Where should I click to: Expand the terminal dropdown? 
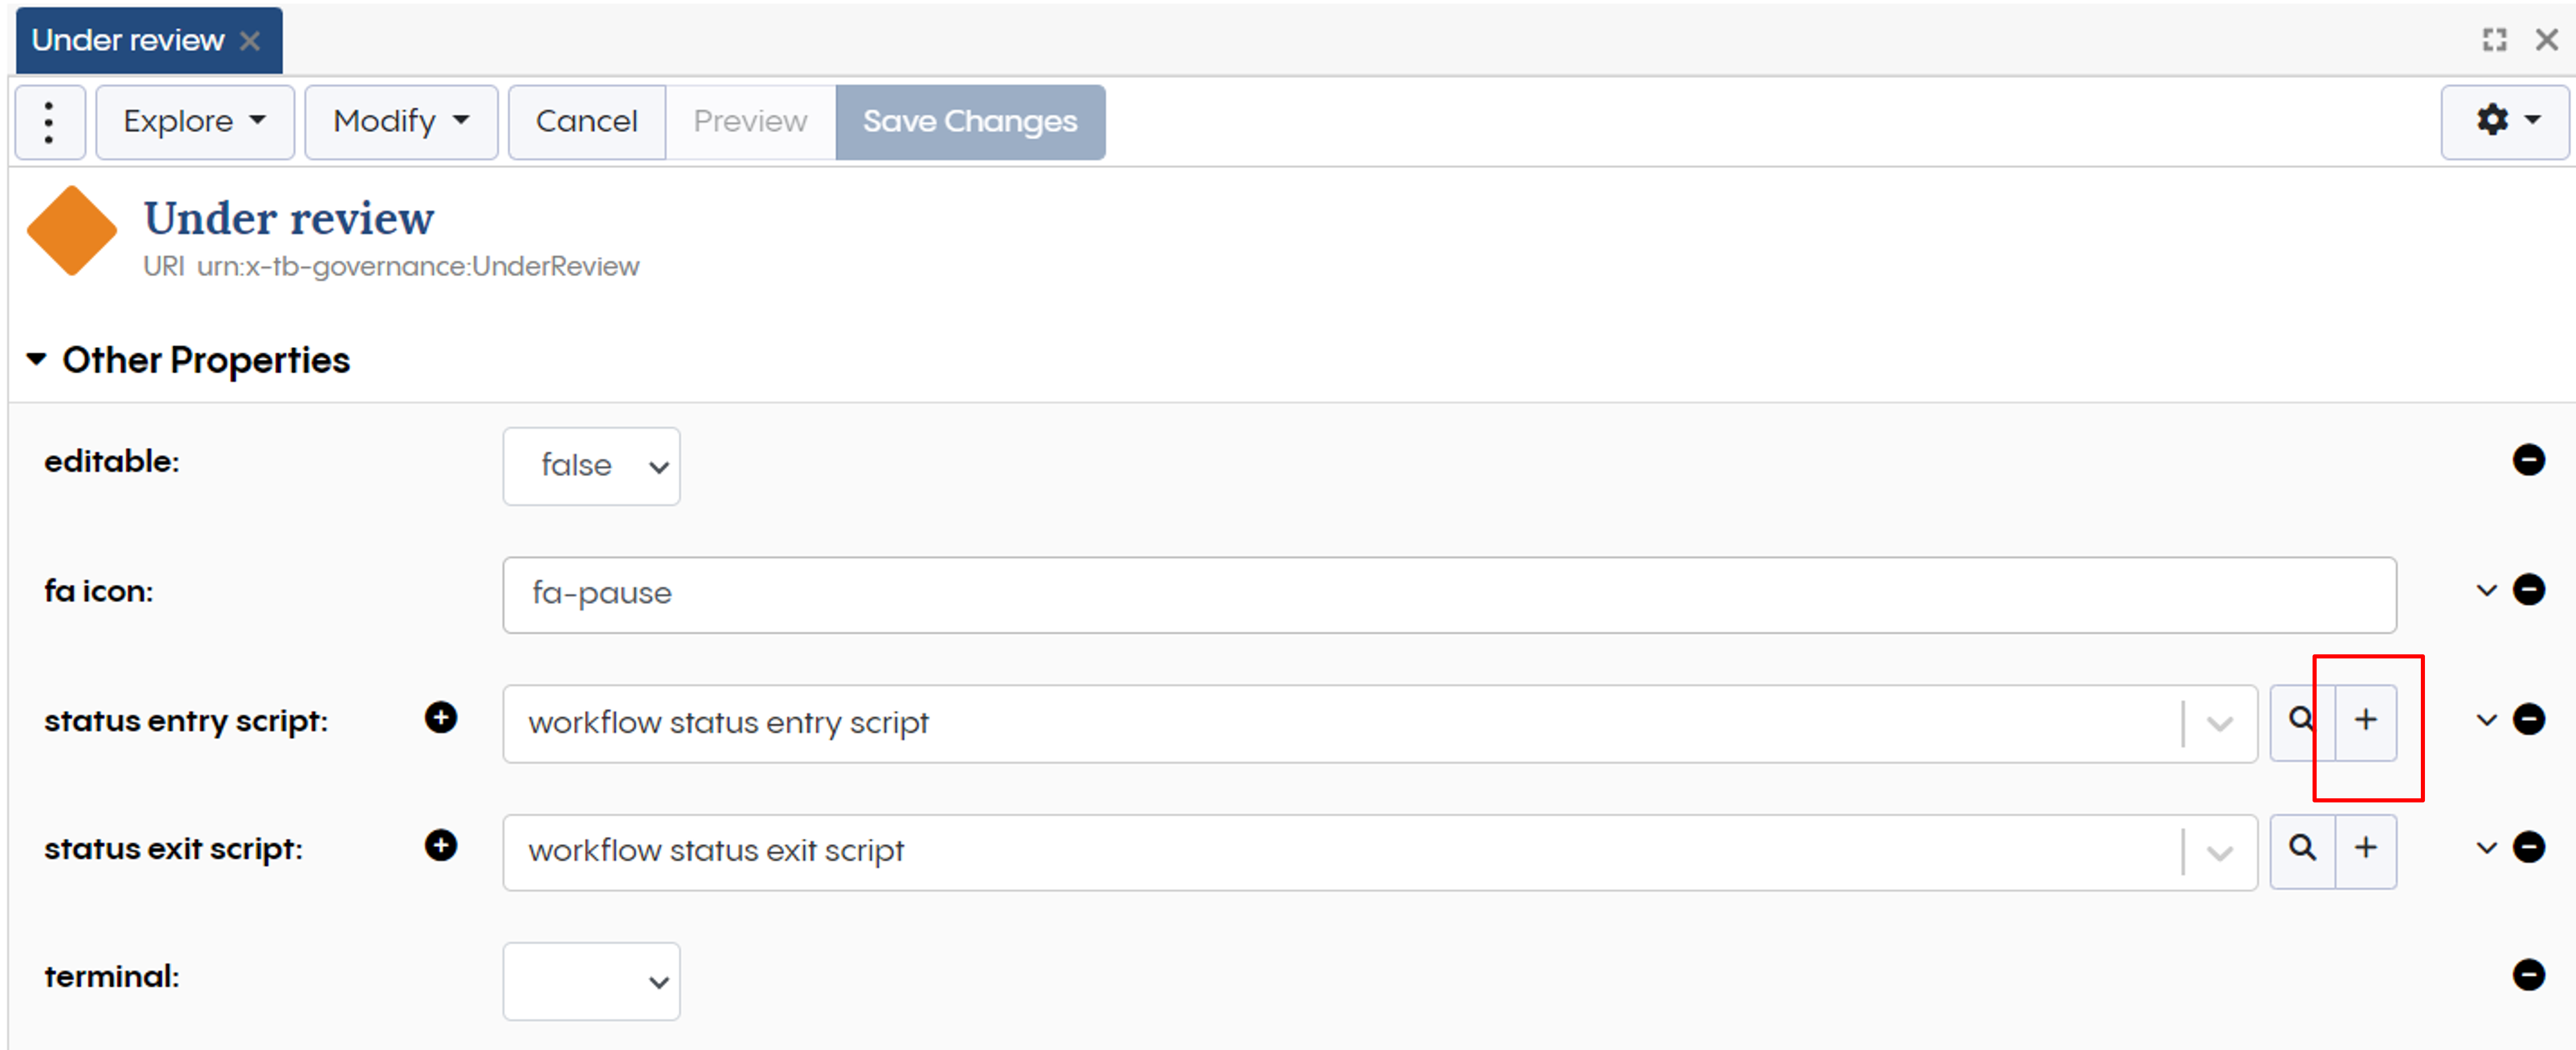591,981
